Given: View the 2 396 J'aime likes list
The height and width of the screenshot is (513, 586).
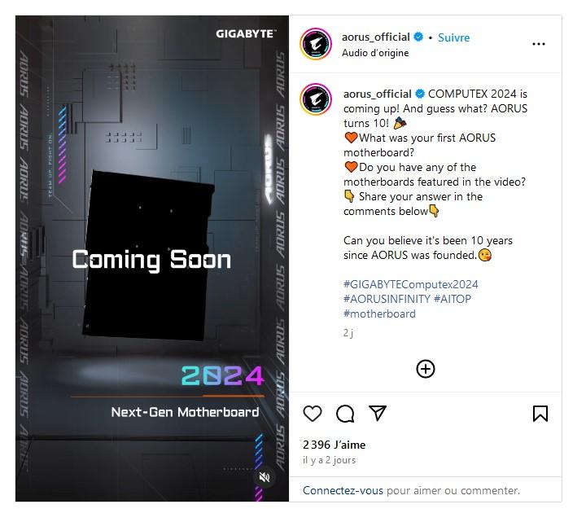Looking at the screenshot, I should (x=335, y=445).
